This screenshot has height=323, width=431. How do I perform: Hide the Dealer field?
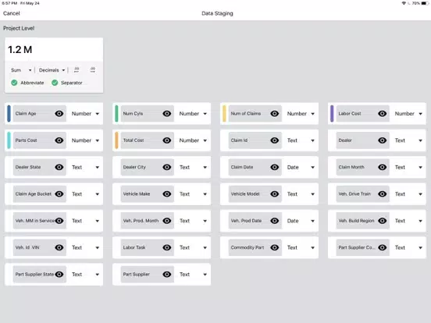[383, 140]
